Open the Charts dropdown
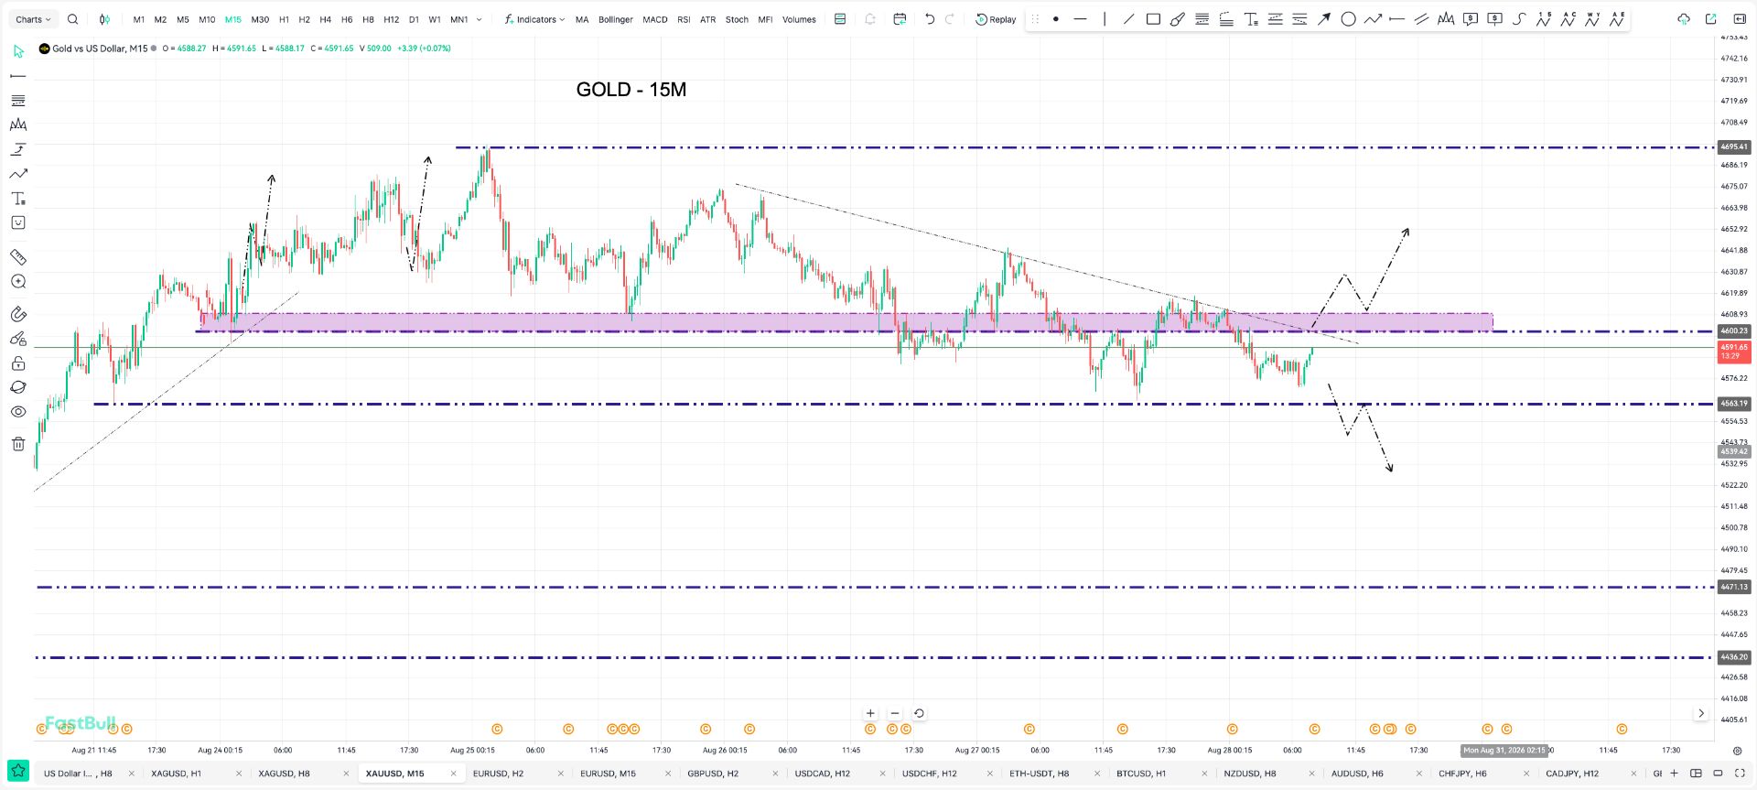1757x790 pixels. click(34, 19)
